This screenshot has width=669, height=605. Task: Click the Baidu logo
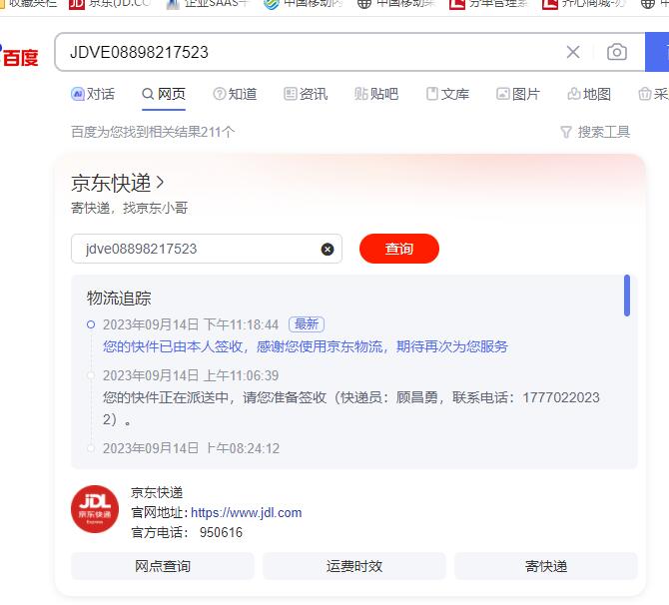pyautogui.click(x=20, y=56)
